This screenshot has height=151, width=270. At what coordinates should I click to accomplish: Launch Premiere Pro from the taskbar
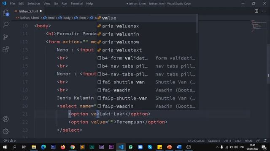point(111,147)
